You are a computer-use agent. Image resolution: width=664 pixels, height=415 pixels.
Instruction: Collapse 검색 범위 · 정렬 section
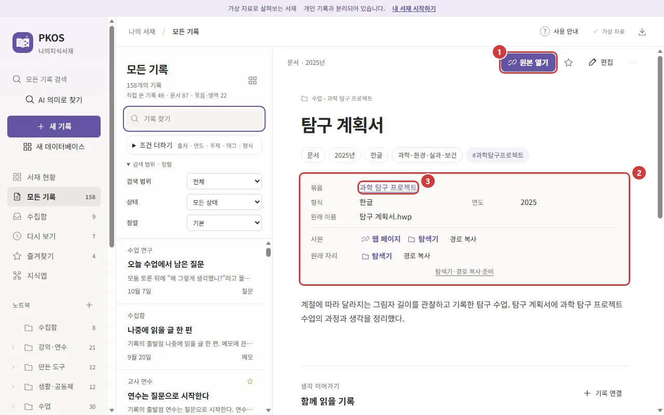pos(149,164)
